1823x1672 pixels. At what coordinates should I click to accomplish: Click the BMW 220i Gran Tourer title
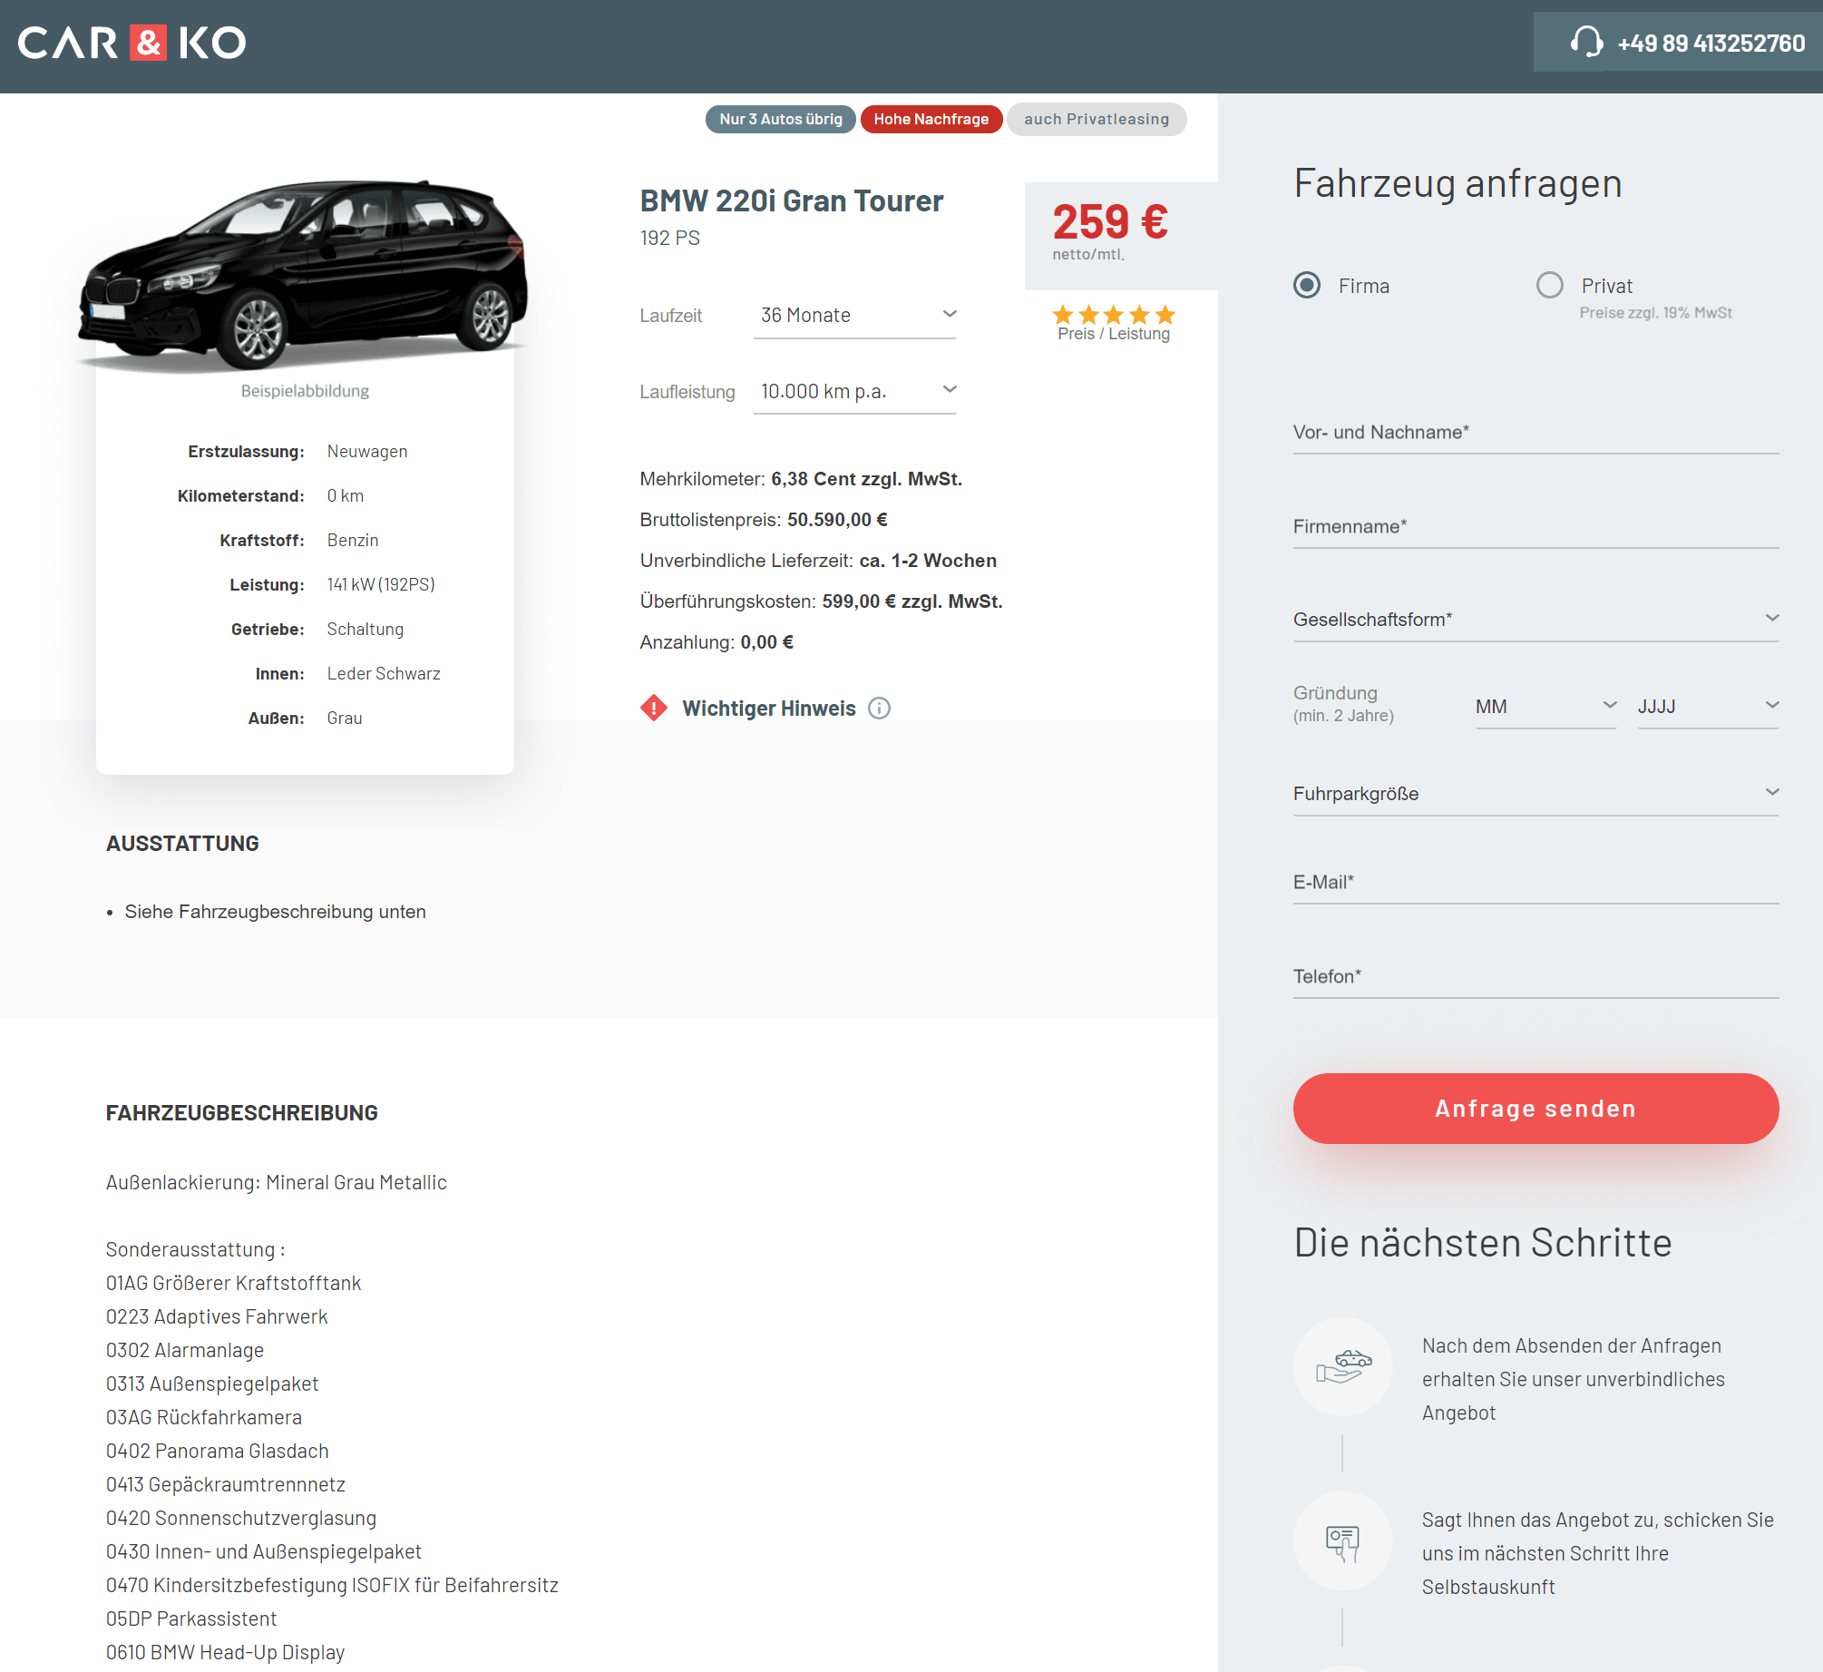click(x=792, y=200)
